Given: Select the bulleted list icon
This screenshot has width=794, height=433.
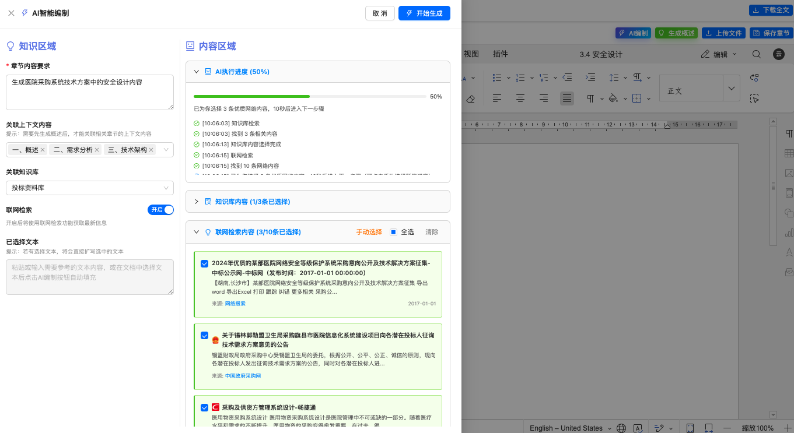Looking at the screenshot, I should coord(498,78).
